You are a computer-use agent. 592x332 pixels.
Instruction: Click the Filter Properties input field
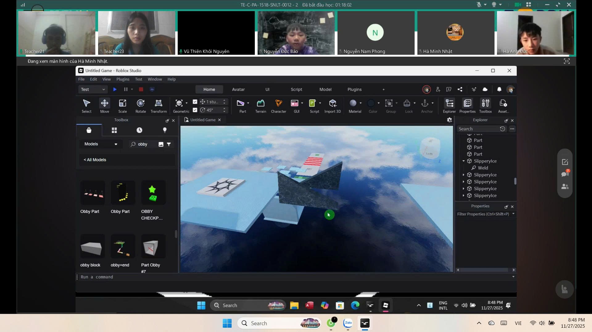pyautogui.click(x=483, y=214)
